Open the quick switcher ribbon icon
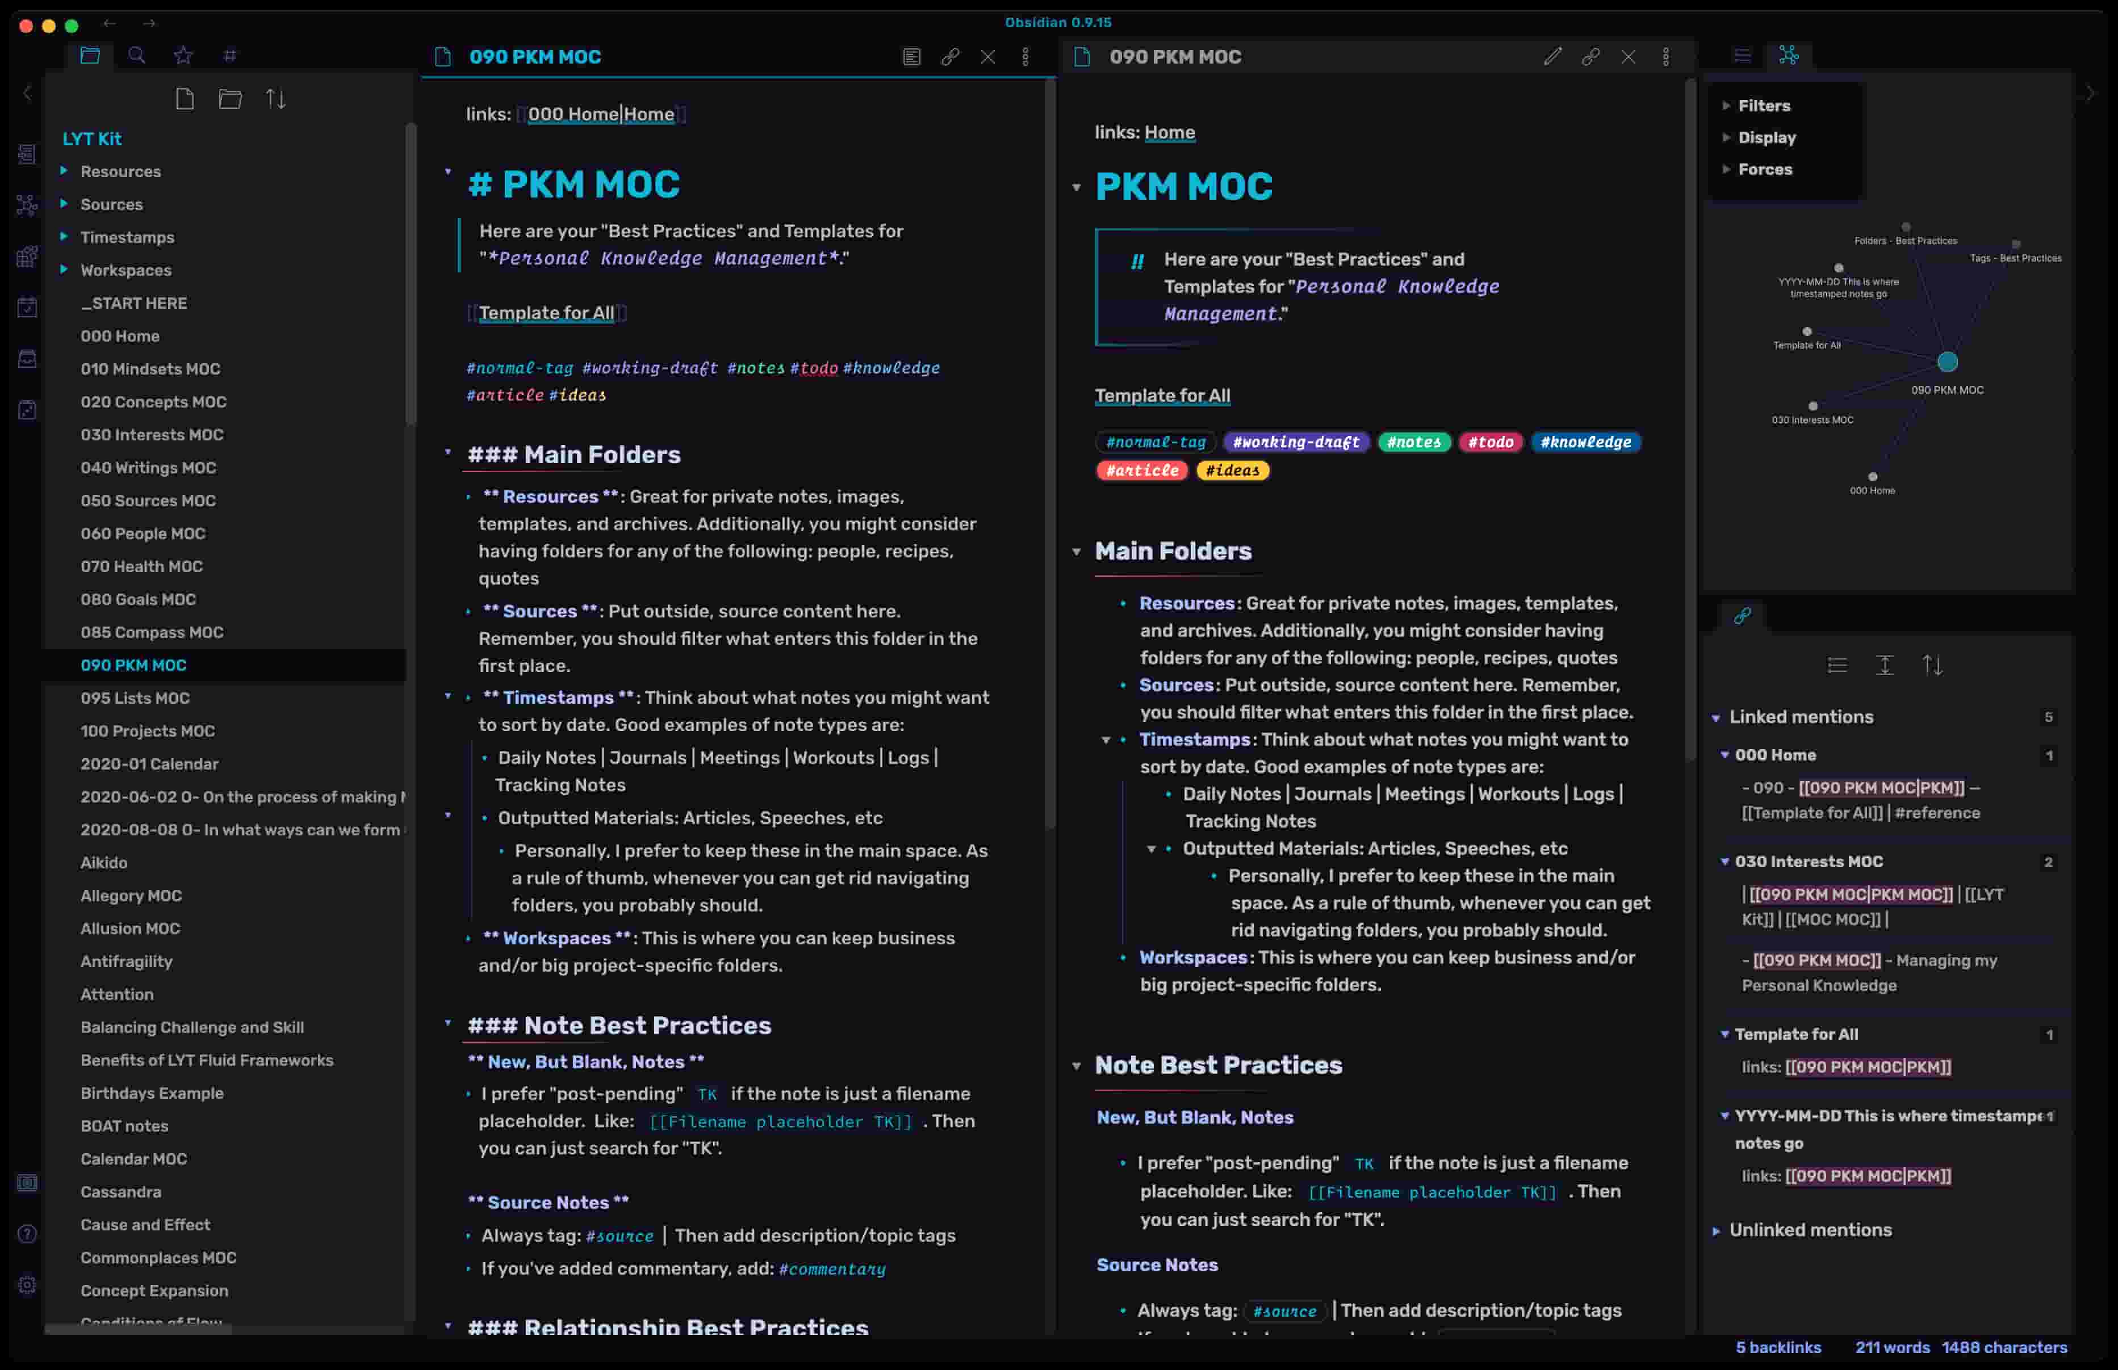The width and height of the screenshot is (2118, 1370). pos(28,154)
